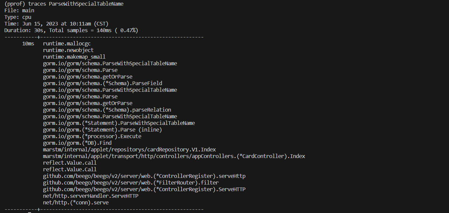Click the (*CardController).Index frame
The image size is (449, 213).
(x=174, y=156)
